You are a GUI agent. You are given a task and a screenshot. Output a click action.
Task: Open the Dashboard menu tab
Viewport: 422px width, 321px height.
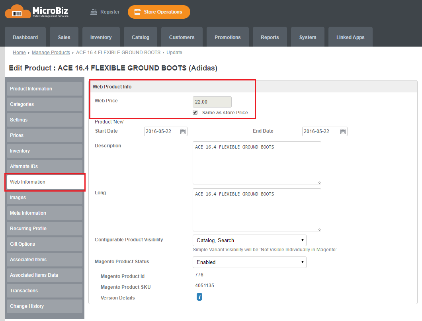click(x=25, y=37)
